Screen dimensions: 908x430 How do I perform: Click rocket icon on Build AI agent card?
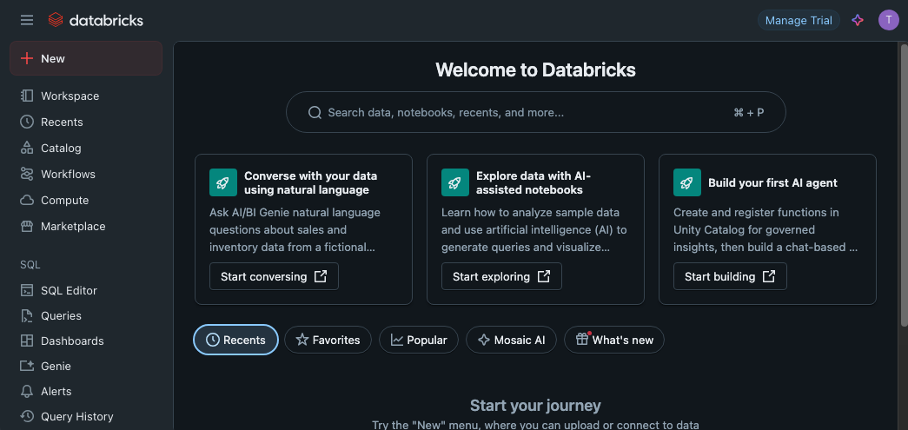(x=686, y=183)
